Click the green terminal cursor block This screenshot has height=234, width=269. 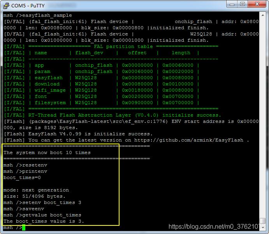pos(24,227)
